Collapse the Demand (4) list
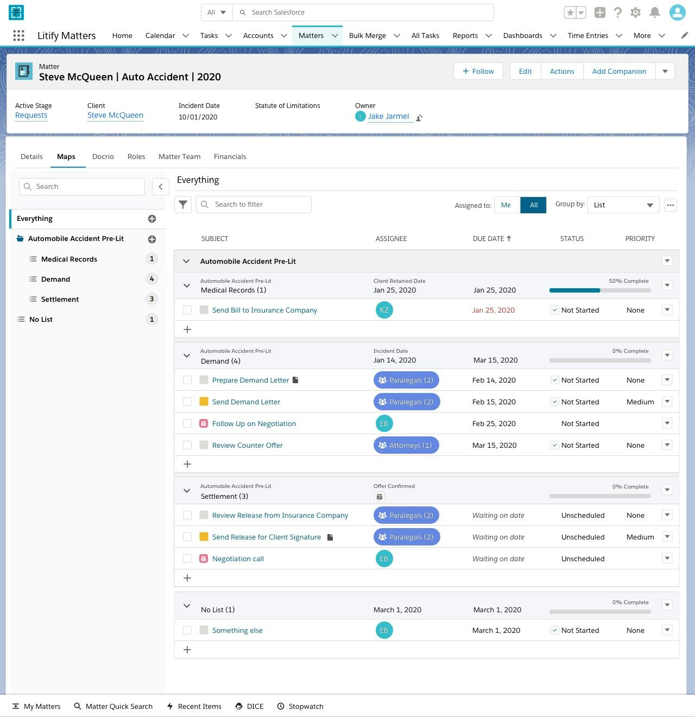The height and width of the screenshot is (717, 695). [187, 356]
